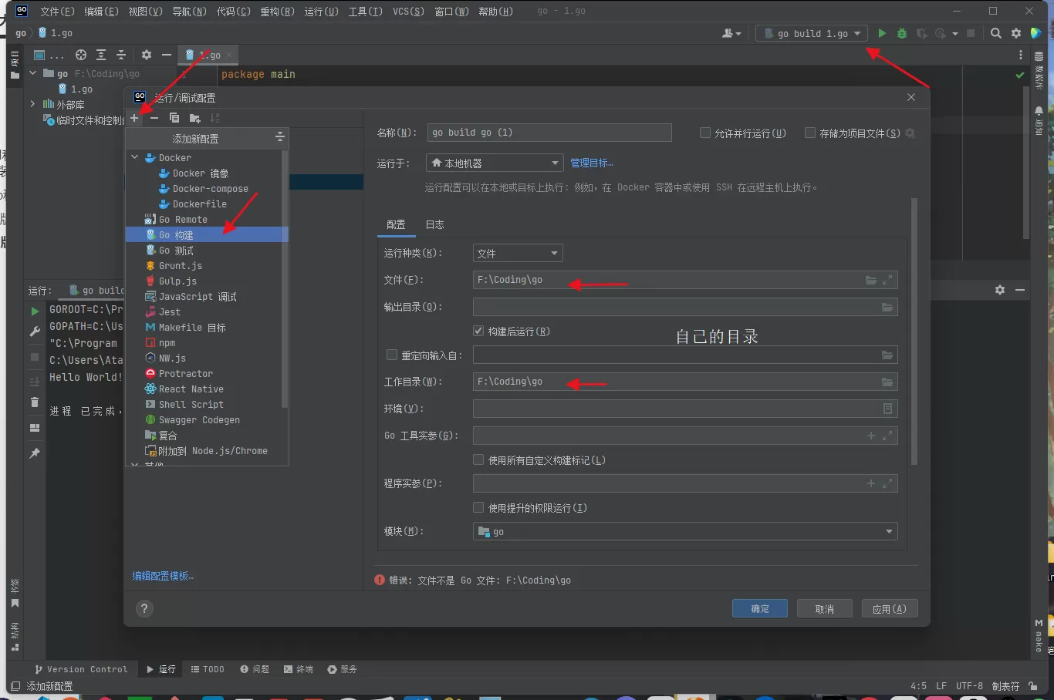Viewport: 1054px width, 700px height.
Task: Enable 重定向输入自 checkbox
Action: click(392, 355)
